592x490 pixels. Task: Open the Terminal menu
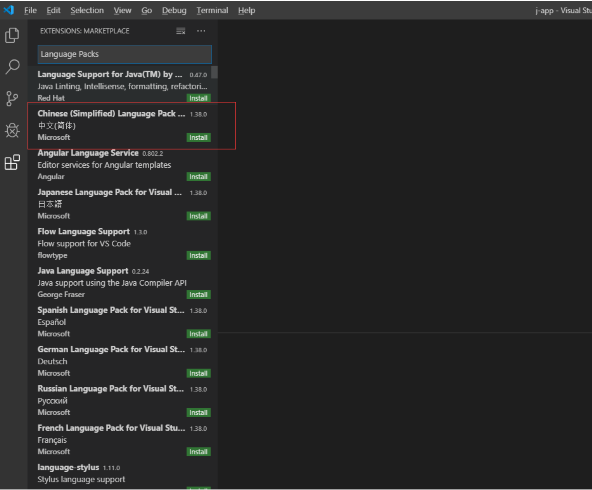coord(212,10)
